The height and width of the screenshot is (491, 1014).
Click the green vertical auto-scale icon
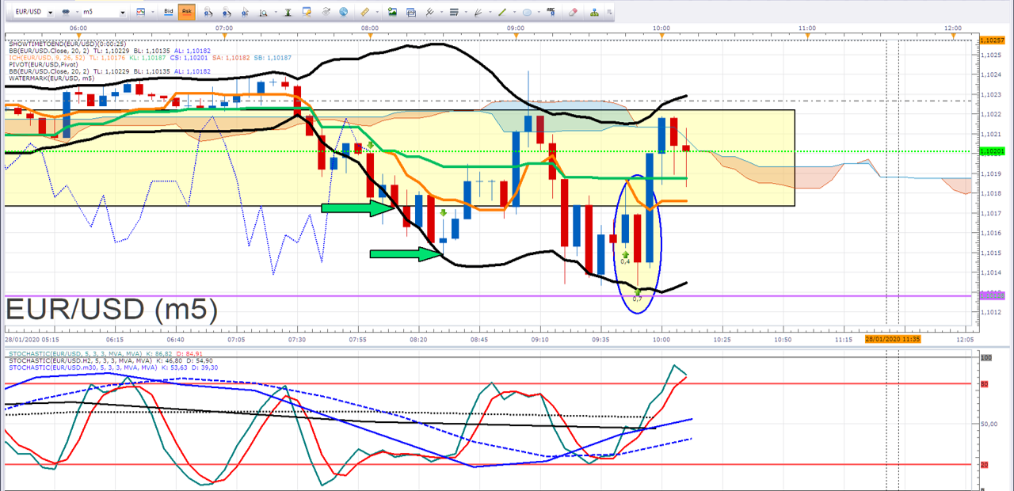[x=288, y=12]
